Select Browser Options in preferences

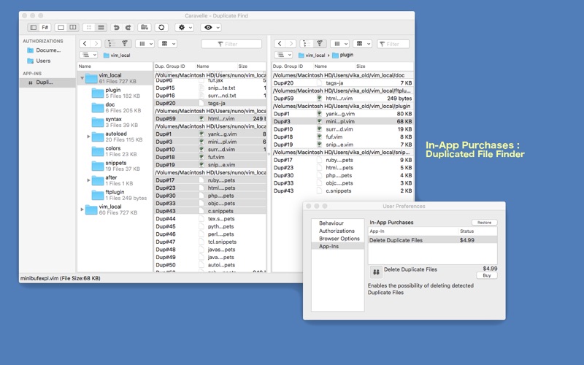(339, 239)
